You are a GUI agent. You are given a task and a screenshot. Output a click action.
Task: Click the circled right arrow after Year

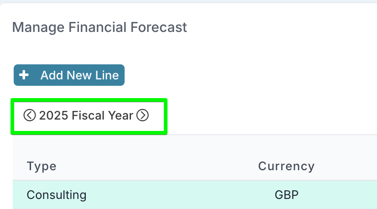click(142, 115)
